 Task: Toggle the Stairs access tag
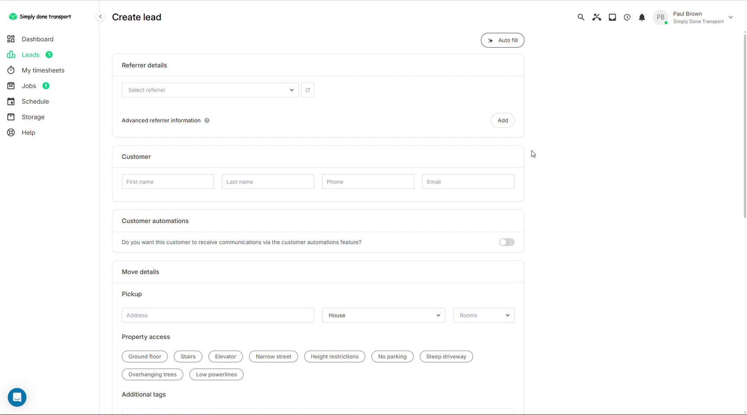click(188, 357)
